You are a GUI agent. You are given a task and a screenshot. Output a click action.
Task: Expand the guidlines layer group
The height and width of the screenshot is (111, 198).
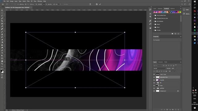pyautogui.click(x=156, y=88)
